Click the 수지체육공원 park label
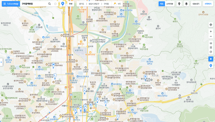This screenshot has width=215, height=122. (x=49, y=89)
